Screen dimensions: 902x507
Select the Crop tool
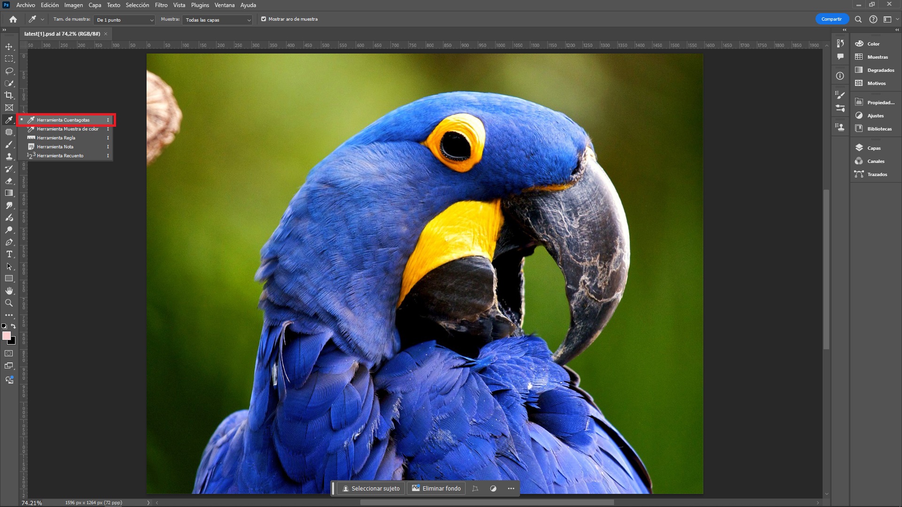click(x=9, y=95)
